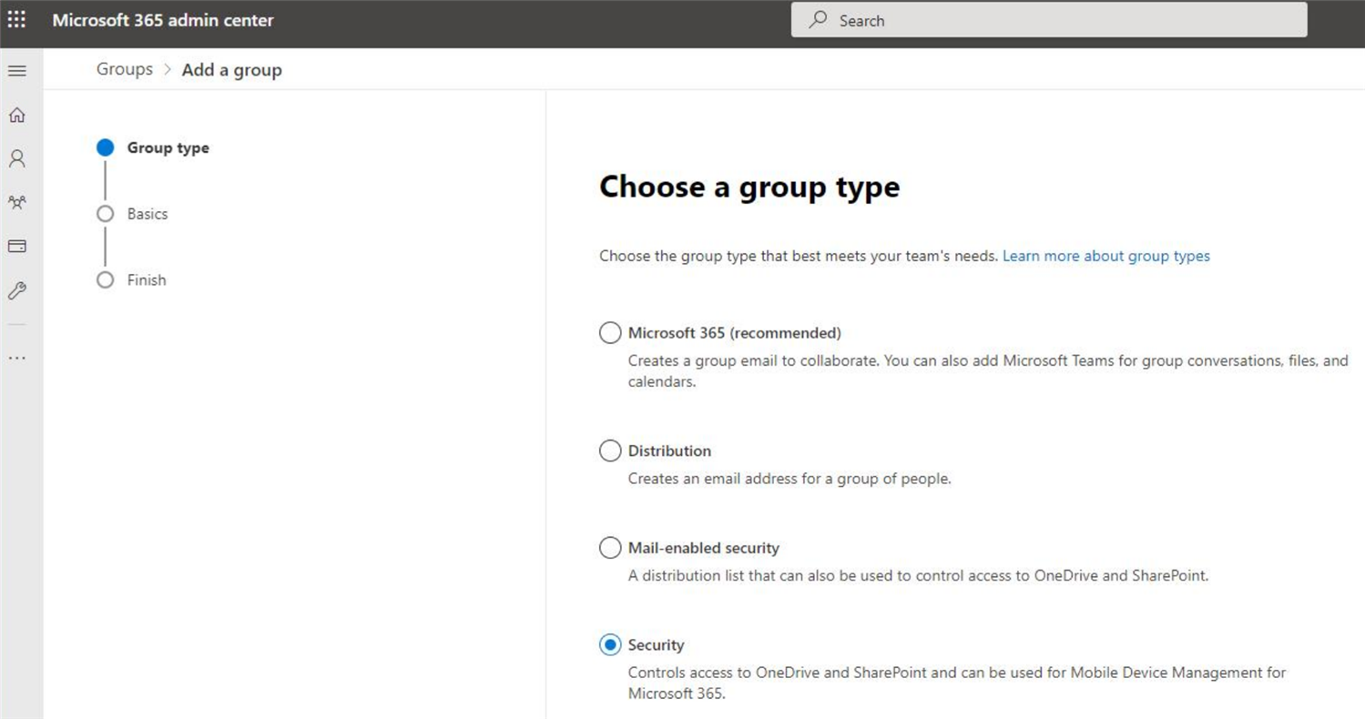Click the Microsoft 365 admin center title

click(x=163, y=20)
